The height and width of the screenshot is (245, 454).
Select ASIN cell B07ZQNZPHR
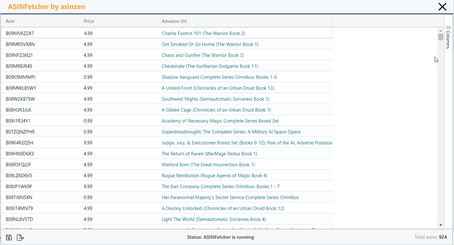point(20,132)
